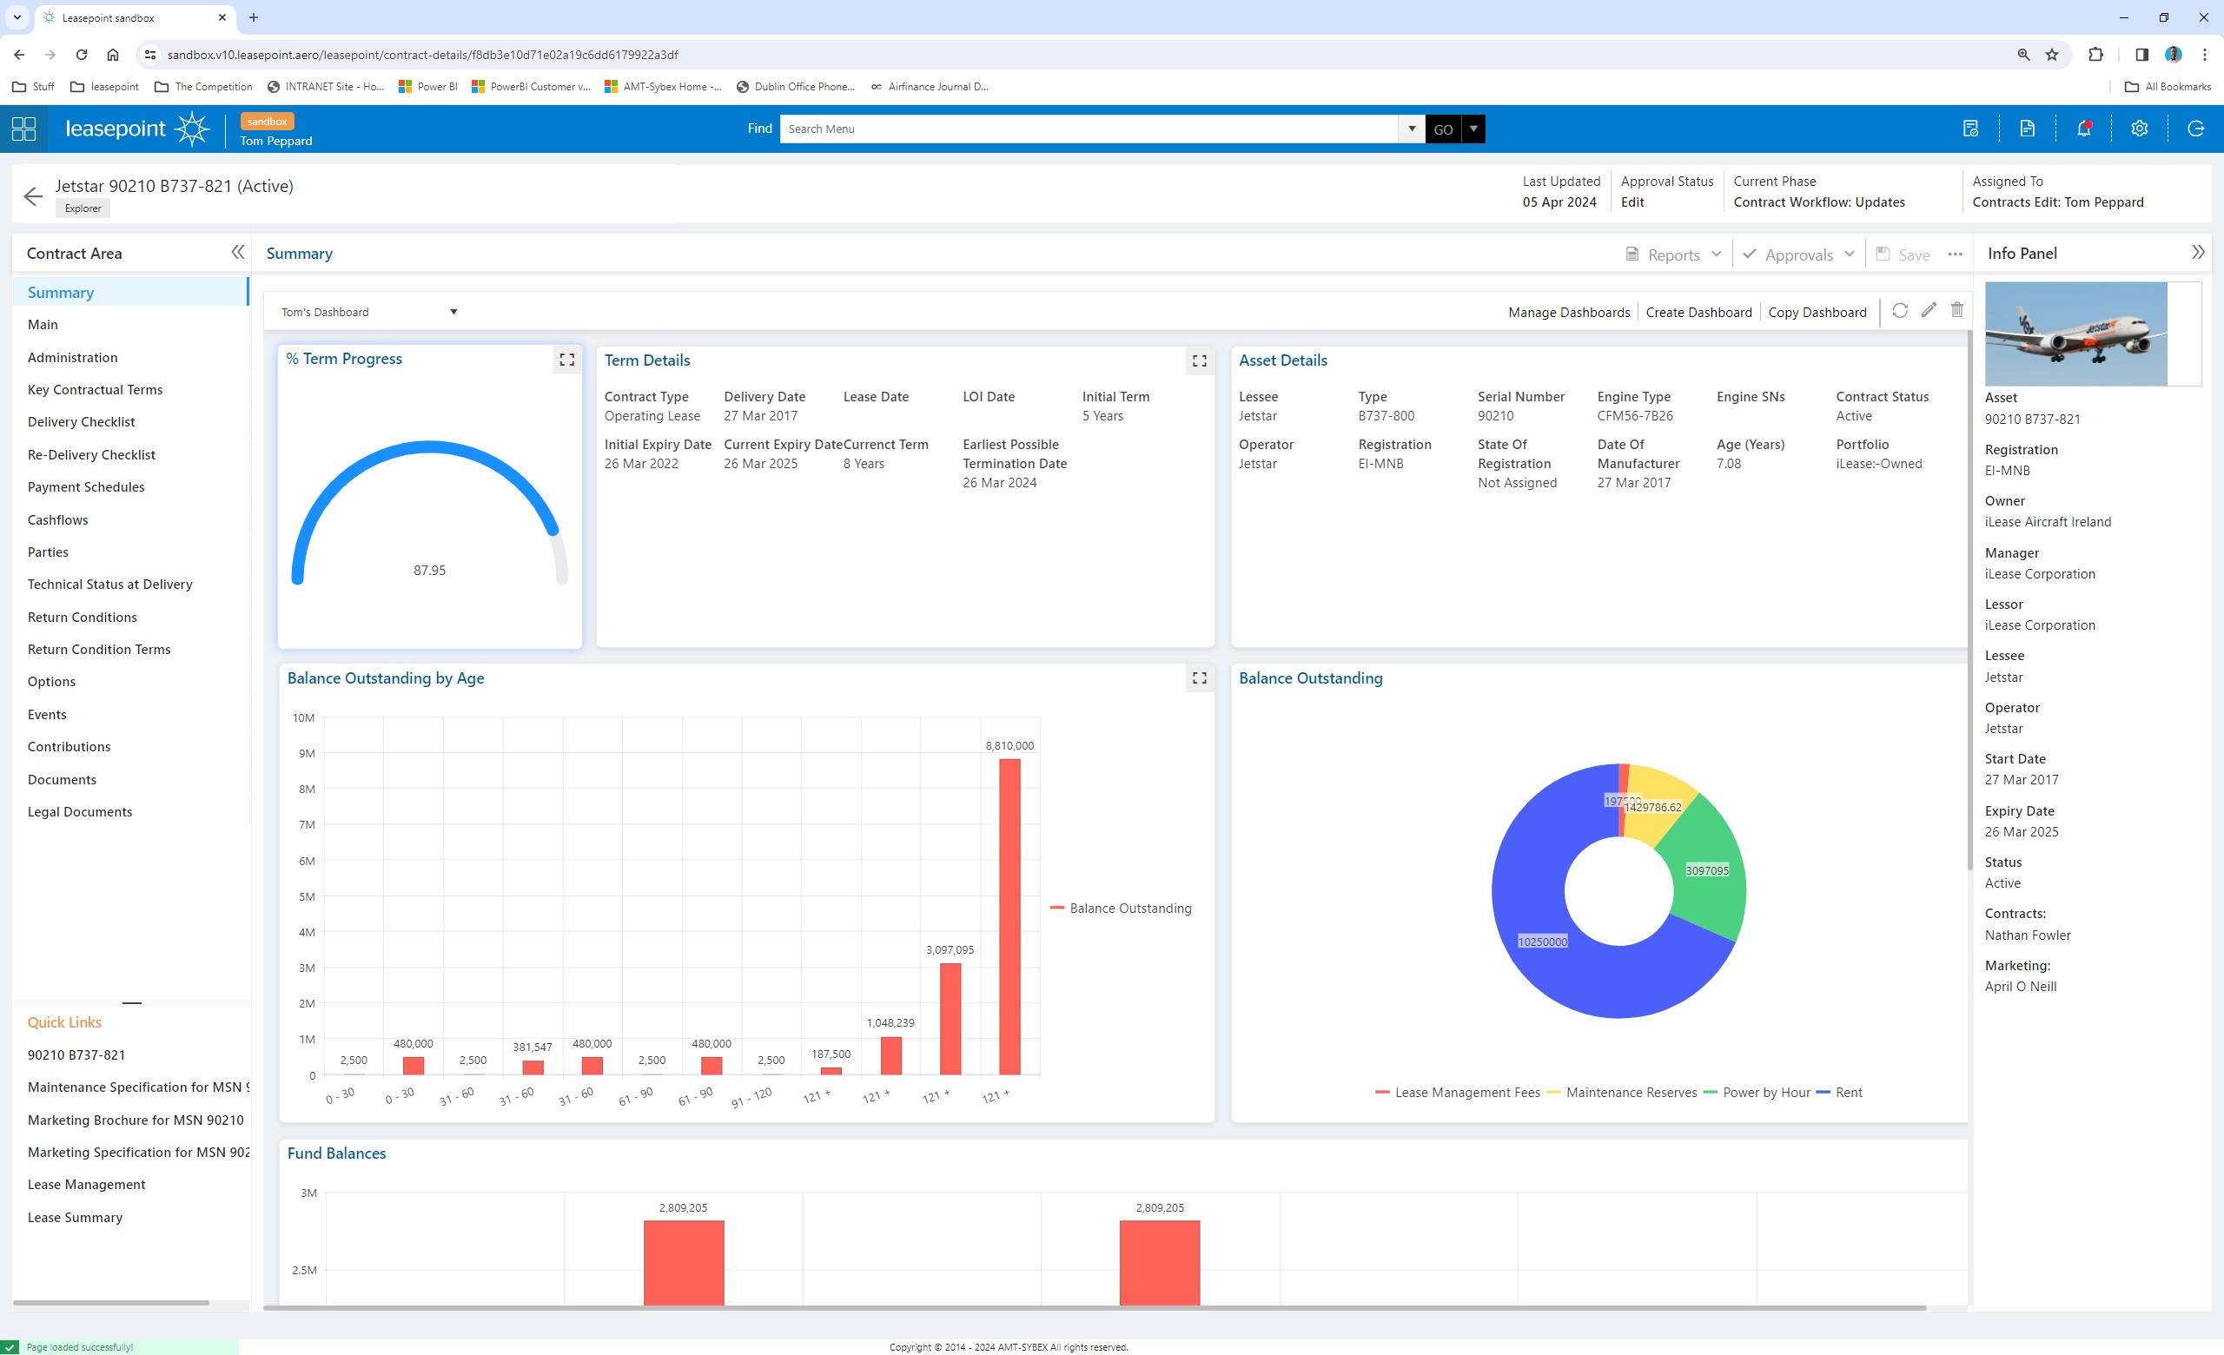Viewport: 2224px width, 1355px height.
Task: Click the aircraft thumbnail in Info Panel
Action: tap(2075, 334)
